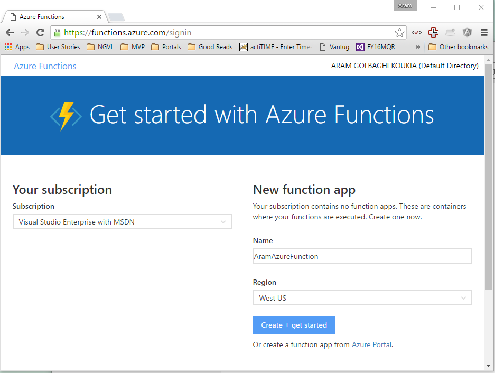Click the AngularJS extension icon

coord(467,32)
